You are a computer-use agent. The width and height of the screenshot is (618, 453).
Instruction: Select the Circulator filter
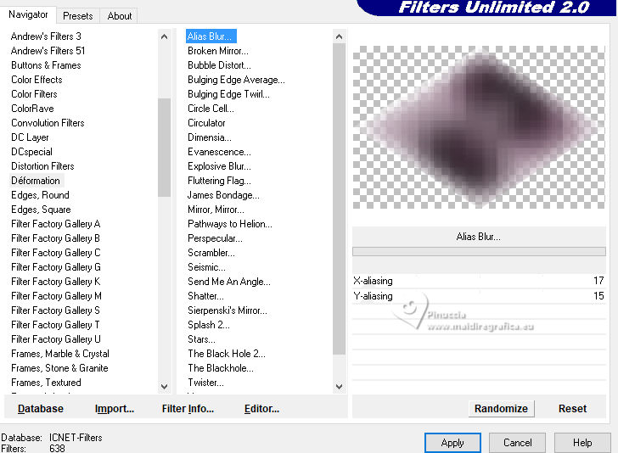click(x=206, y=123)
